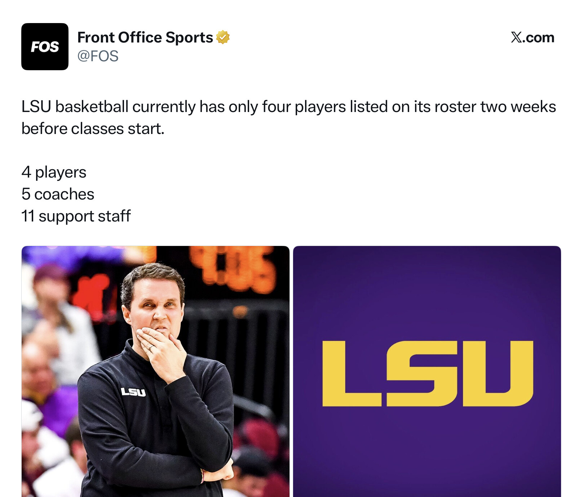
Task: Click the '5 coaches' line
Action: click(x=58, y=194)
